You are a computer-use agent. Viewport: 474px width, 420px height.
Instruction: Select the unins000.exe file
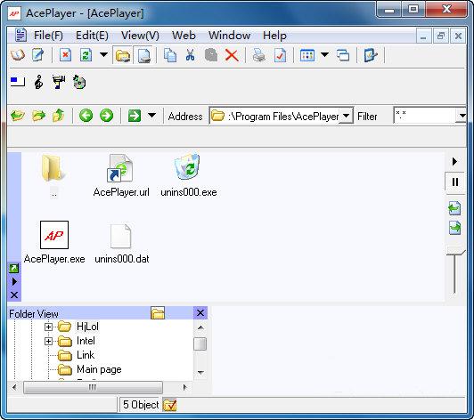pyautogui.click(x=189, y=175)
